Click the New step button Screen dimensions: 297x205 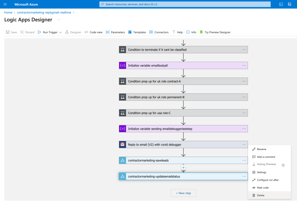point(183,193)
